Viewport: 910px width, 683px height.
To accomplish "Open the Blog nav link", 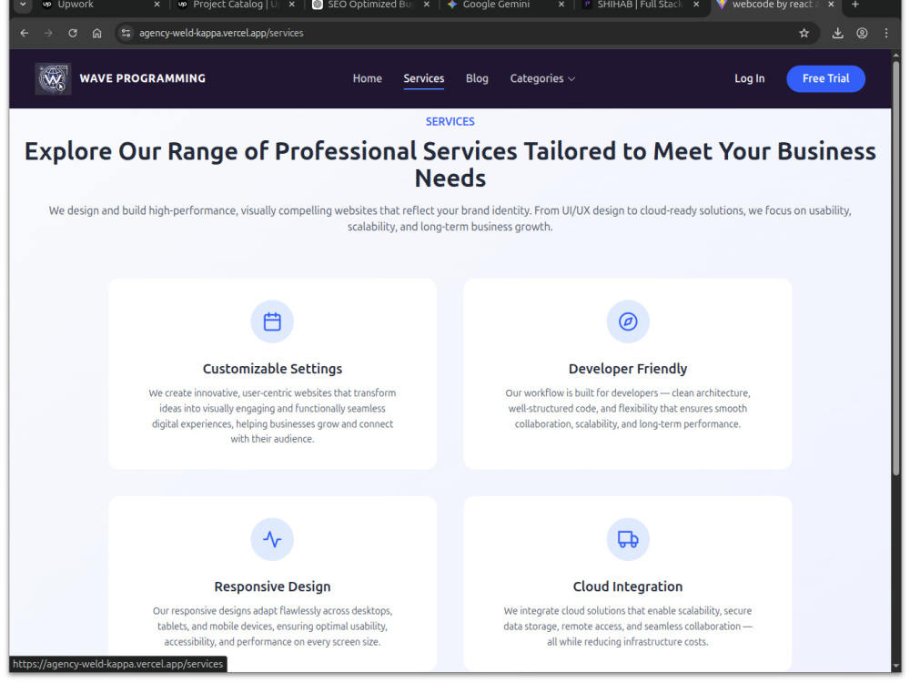I will pos(477,78).
